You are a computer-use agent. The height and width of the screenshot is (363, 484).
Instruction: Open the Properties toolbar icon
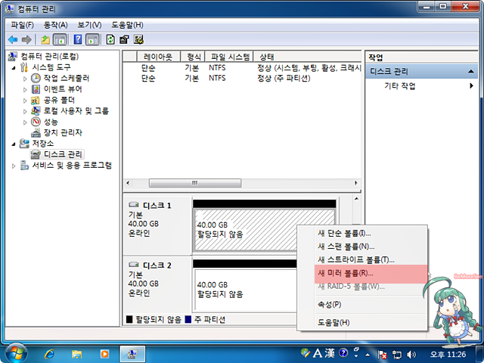pos(125,39)
